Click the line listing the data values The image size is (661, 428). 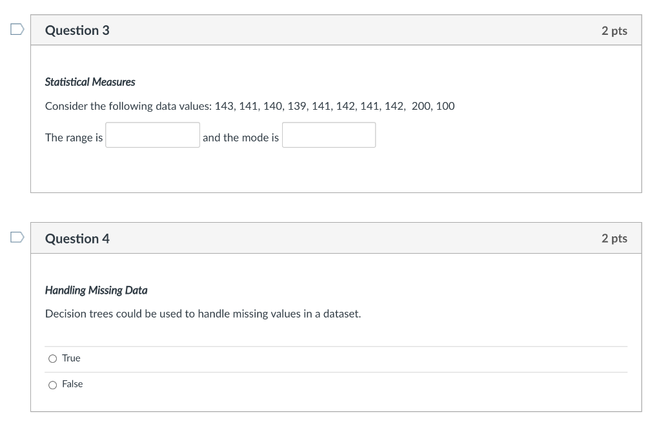click(250, 106)
